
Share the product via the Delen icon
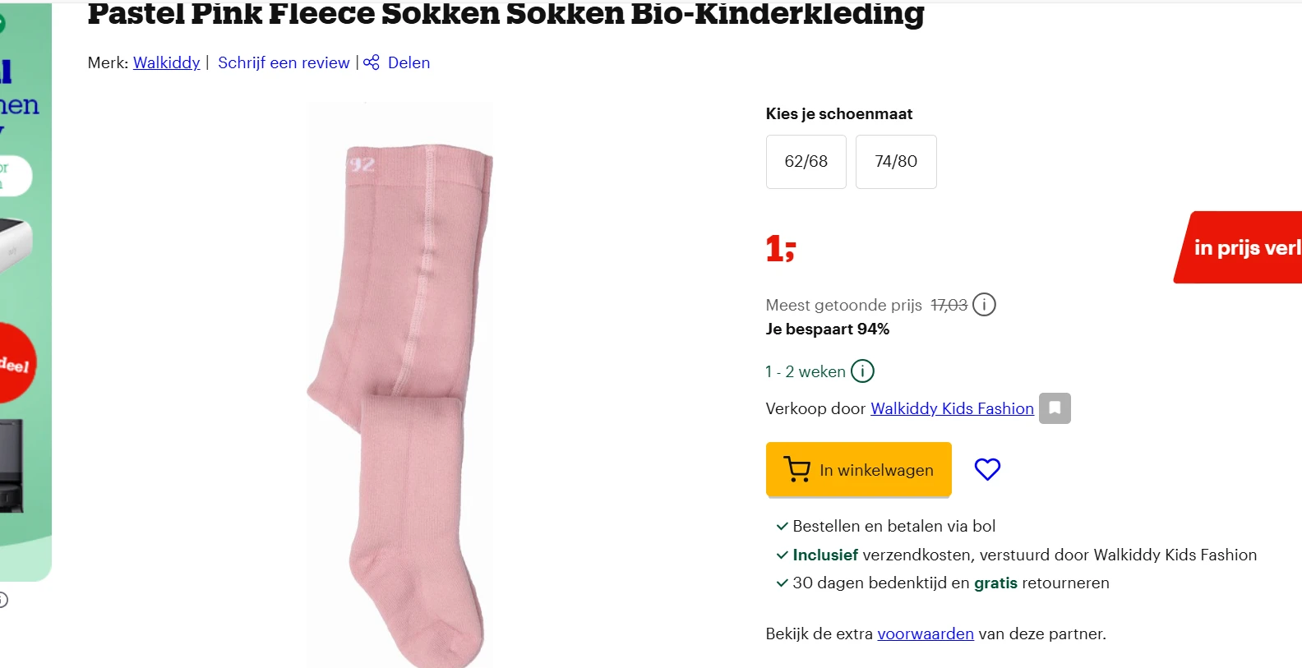372,62
